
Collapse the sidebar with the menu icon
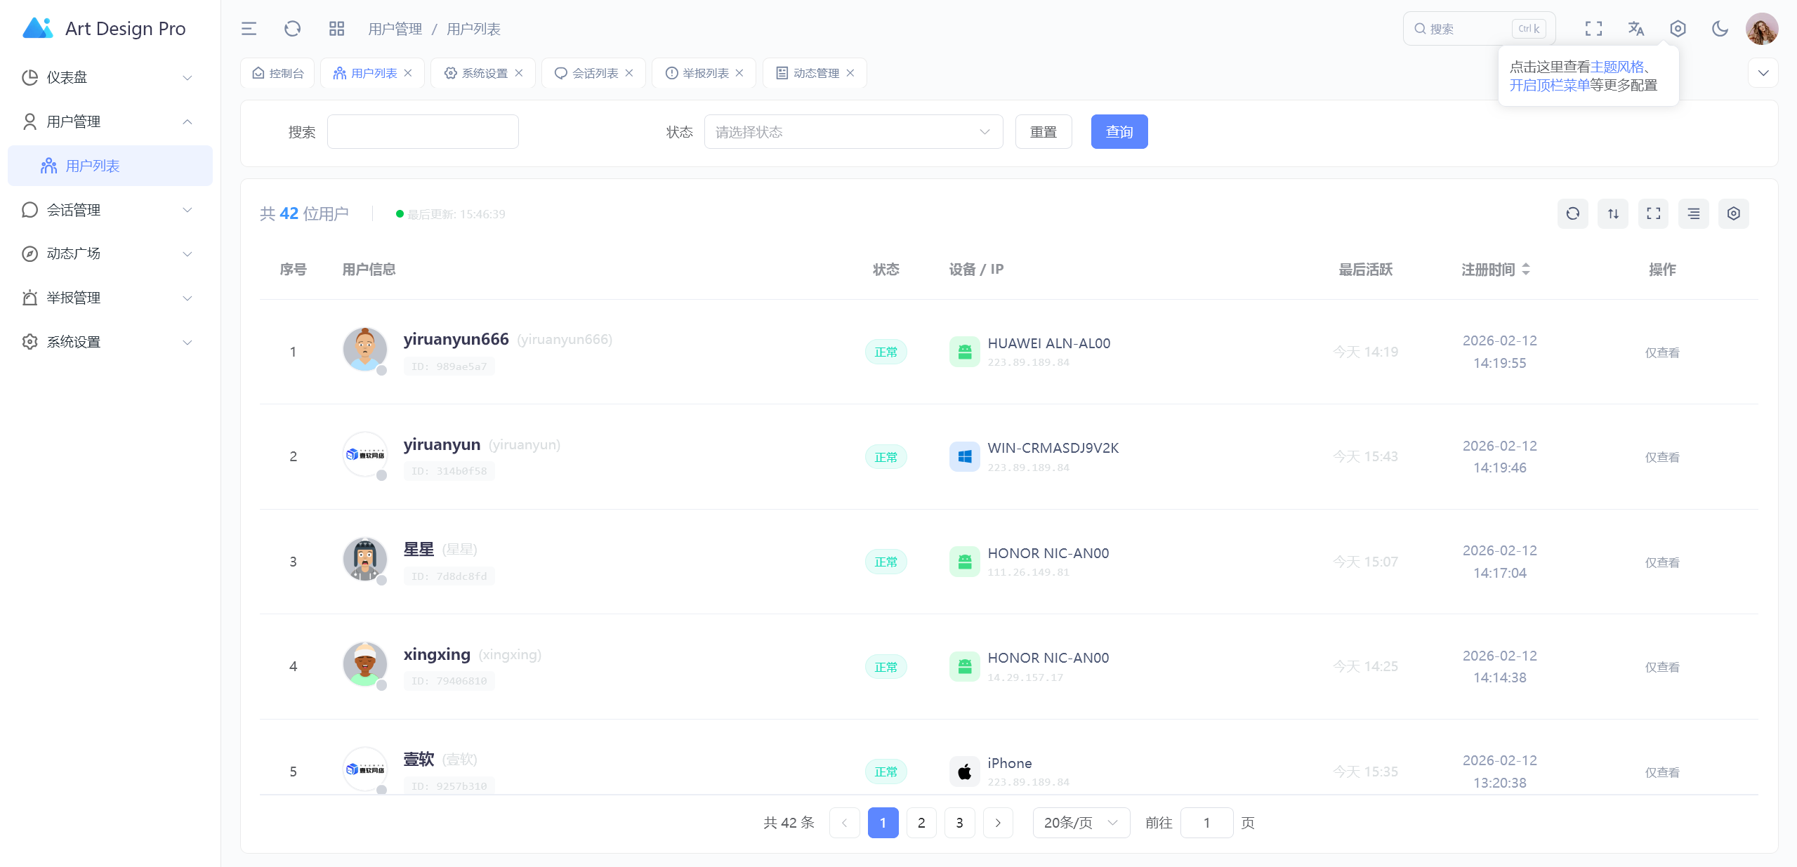249,29
